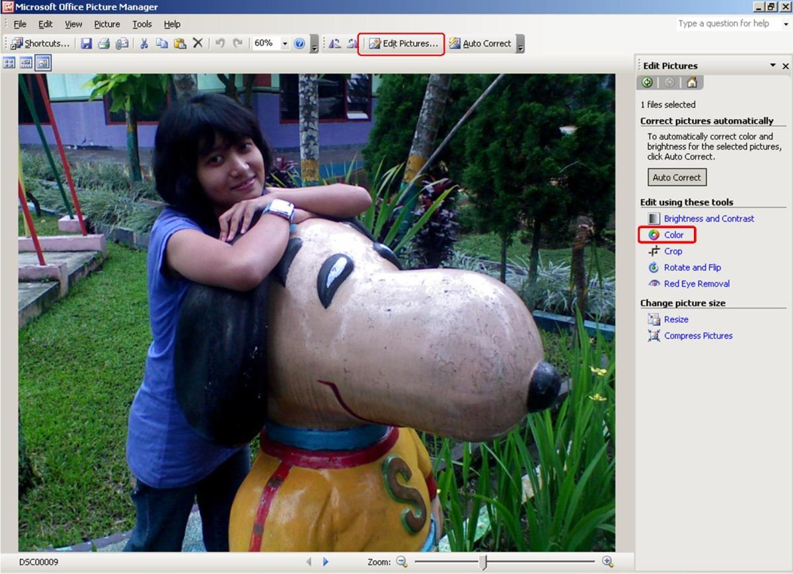Image resolution: width=793 pixels, height=574 pixels.
Task: Click the Crop tool icon
Action: pyautogui.click(x=654, y=251)
